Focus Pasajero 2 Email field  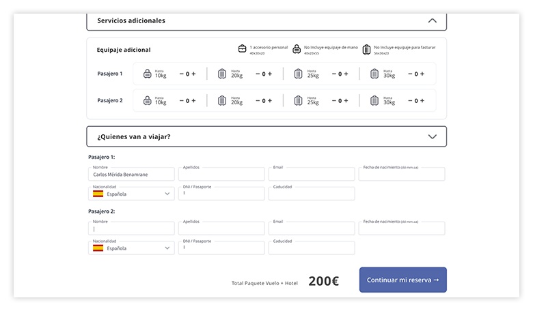coord(312,228)
